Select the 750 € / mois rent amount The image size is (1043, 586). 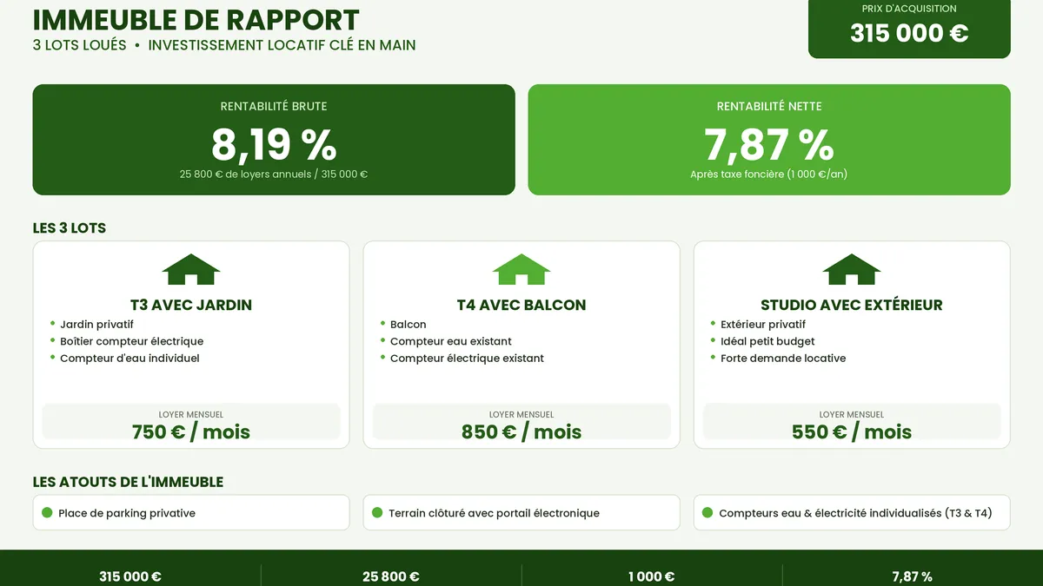[x=191, y=431]
